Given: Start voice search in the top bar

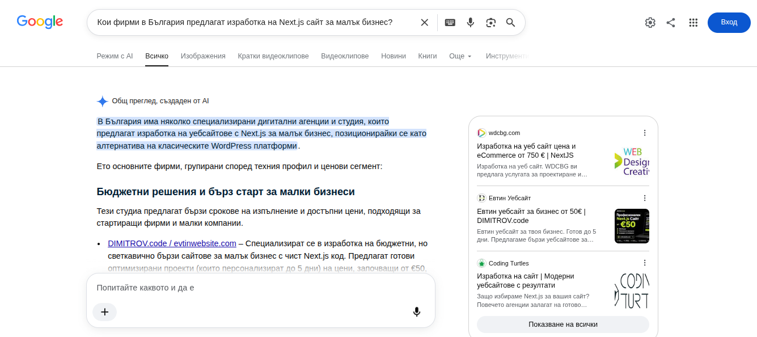Looking at the screenshot, I should tap(471, 23).
